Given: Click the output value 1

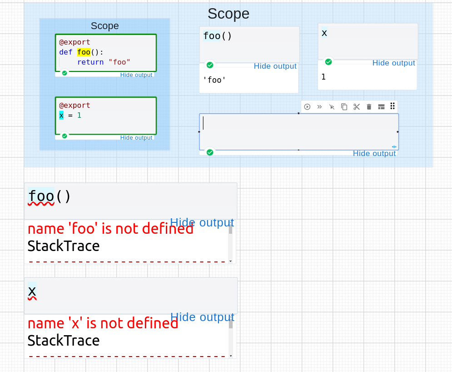Looking at the screenshot, I should coord(323,77).
